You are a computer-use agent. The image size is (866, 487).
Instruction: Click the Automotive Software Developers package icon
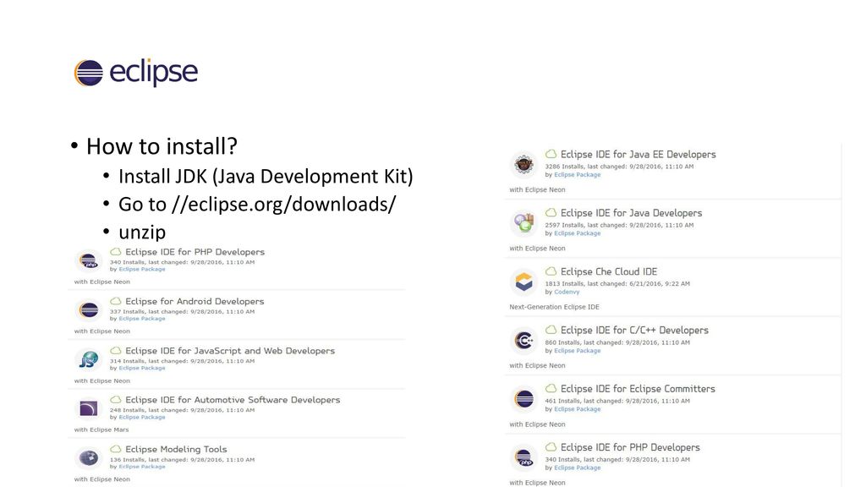point(88,408)
